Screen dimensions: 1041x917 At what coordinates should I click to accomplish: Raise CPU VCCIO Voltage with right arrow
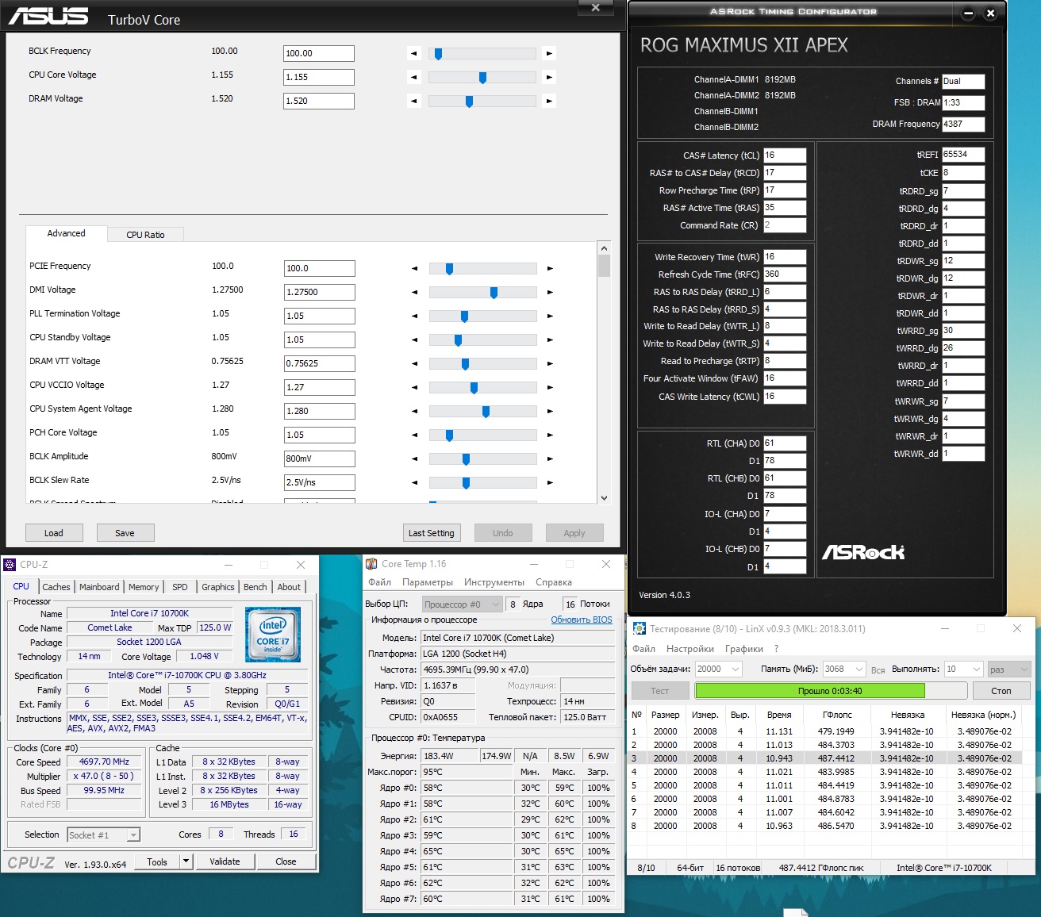click(x=550, y=388)
